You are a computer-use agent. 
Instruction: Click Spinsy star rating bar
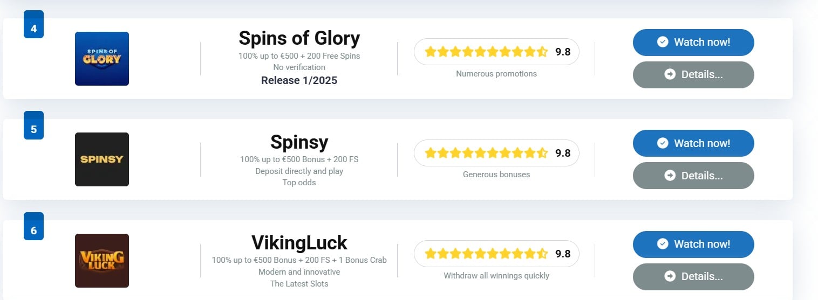pos(496,153)
